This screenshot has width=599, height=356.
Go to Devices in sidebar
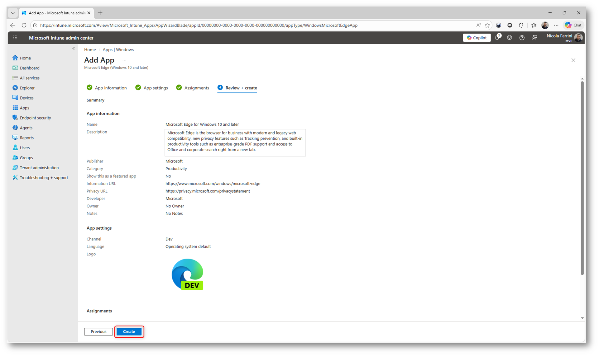point(26,98)
